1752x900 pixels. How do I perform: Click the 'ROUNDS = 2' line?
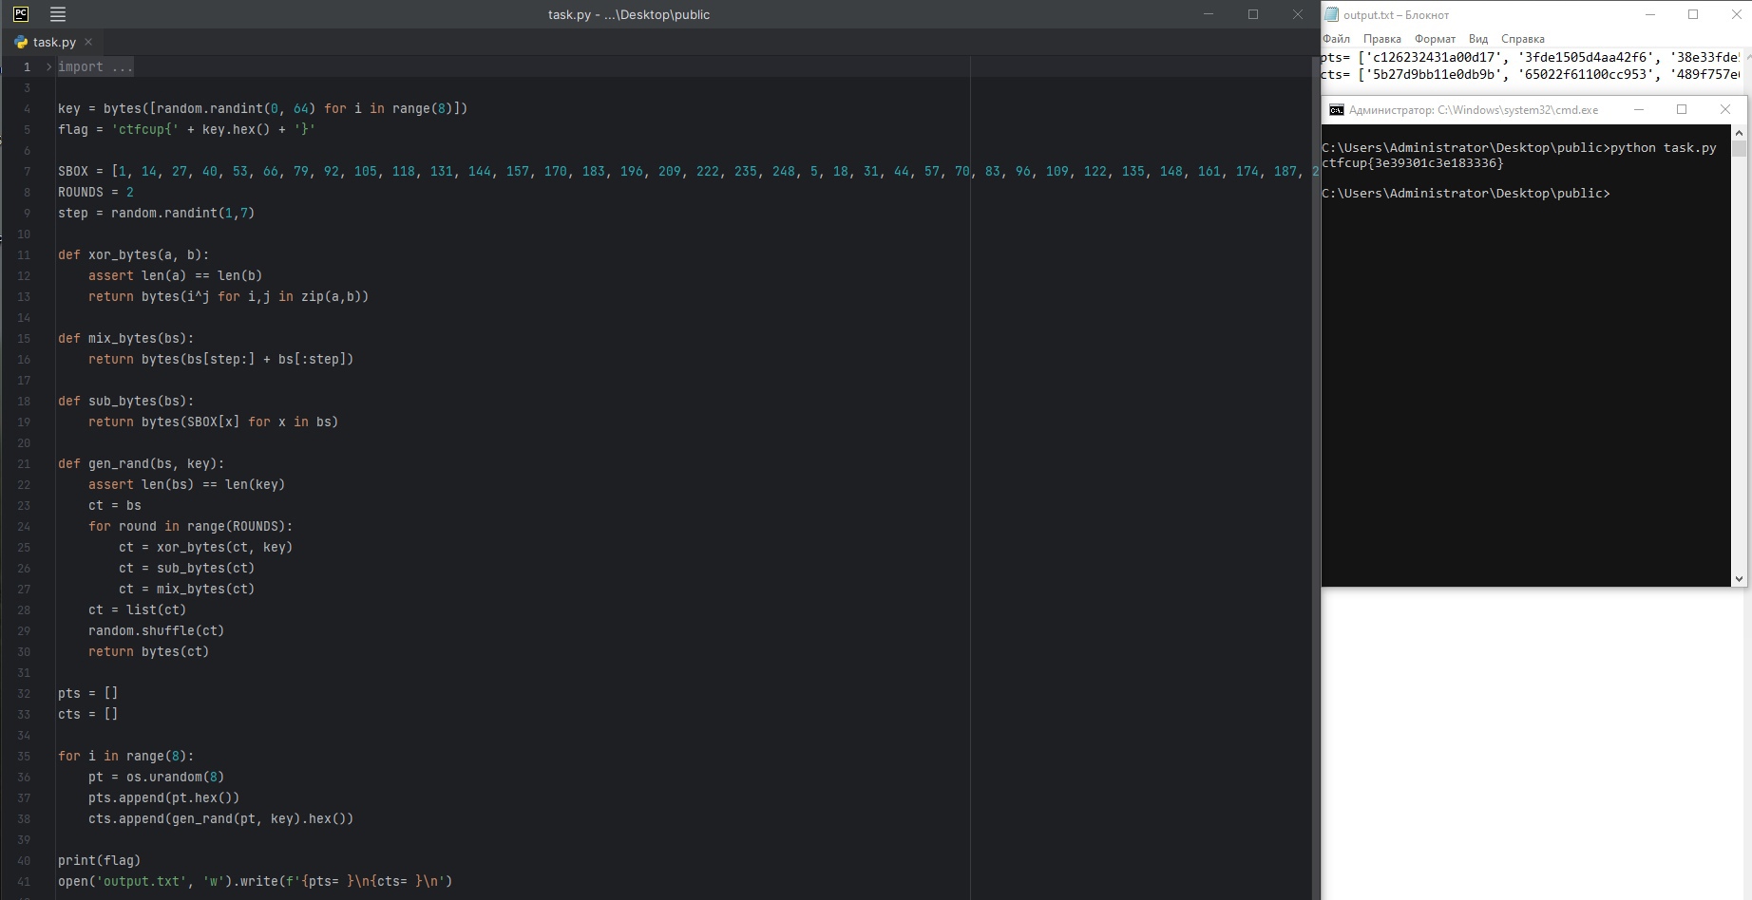click(96, 192)
